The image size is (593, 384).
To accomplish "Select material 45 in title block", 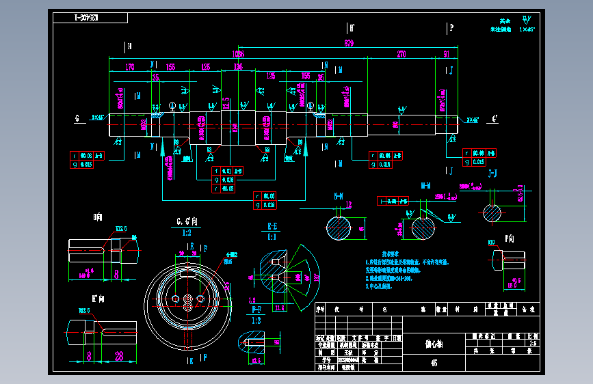I will pyautogui.click(x=434, y=363).
